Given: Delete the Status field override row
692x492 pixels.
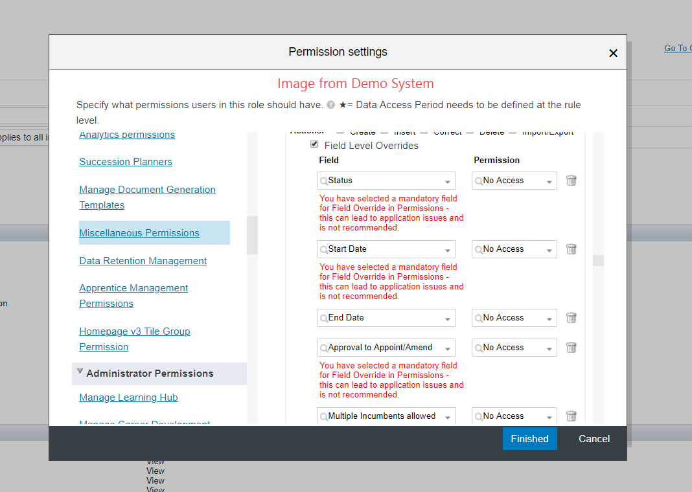Looking at the screenshot, I should [x=571, y=181].
